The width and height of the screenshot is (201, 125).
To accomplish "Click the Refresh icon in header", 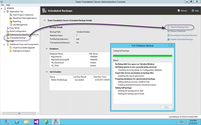I will pyautogui.click(x=179, y=10).
